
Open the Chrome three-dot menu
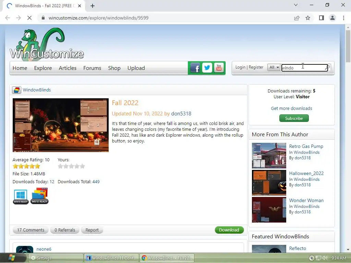(x=343, y=18)
